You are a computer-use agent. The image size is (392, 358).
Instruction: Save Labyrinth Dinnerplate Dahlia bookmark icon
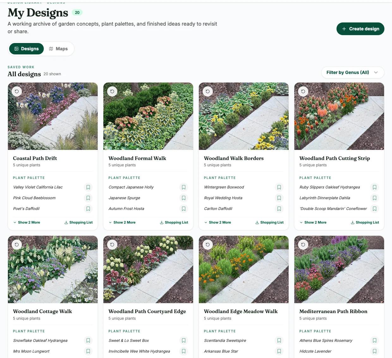(375, 198)
